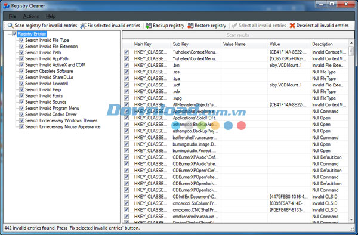Screen dimensions: 358x235
Task: Click 'Fix selected invalid entries' label
Action: point(114,26)
